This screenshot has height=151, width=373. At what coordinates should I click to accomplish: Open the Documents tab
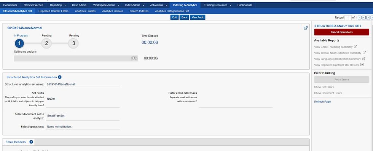coord(10,5)
